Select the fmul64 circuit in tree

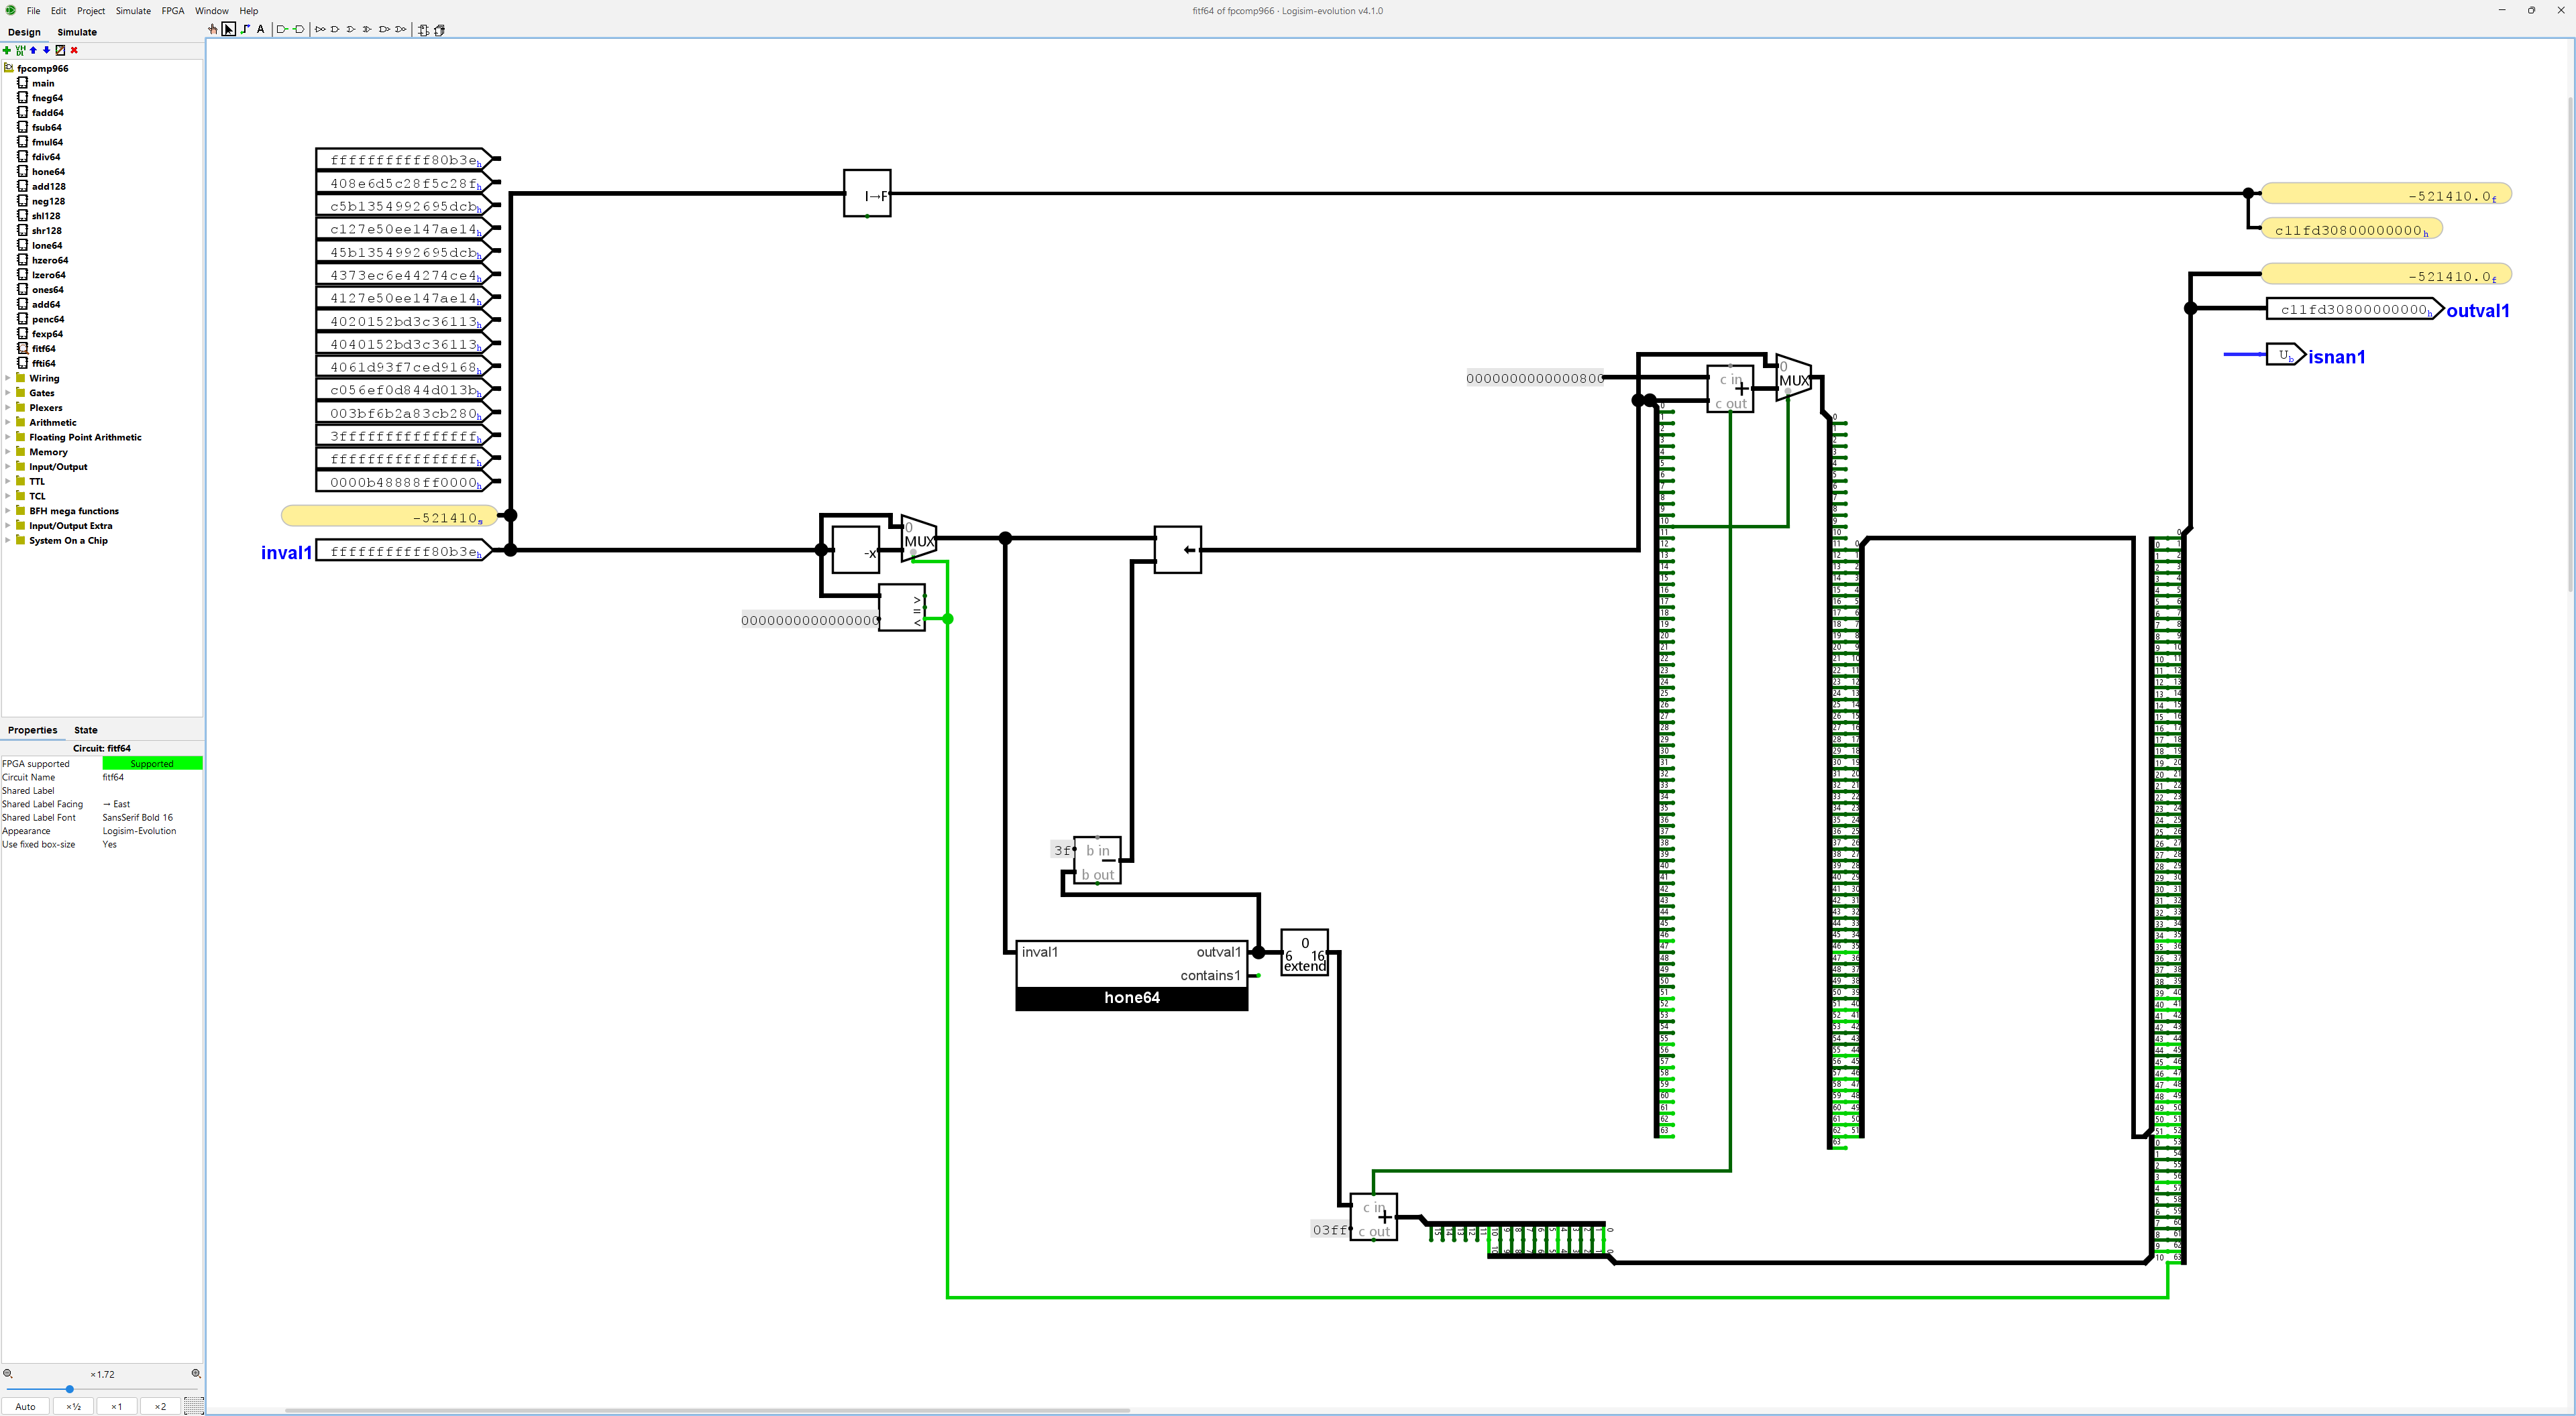(x=47, y=142)
